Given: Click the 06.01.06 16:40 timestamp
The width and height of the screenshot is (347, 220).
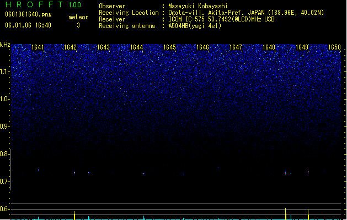Looking at the screenshot, I should 28,25.
